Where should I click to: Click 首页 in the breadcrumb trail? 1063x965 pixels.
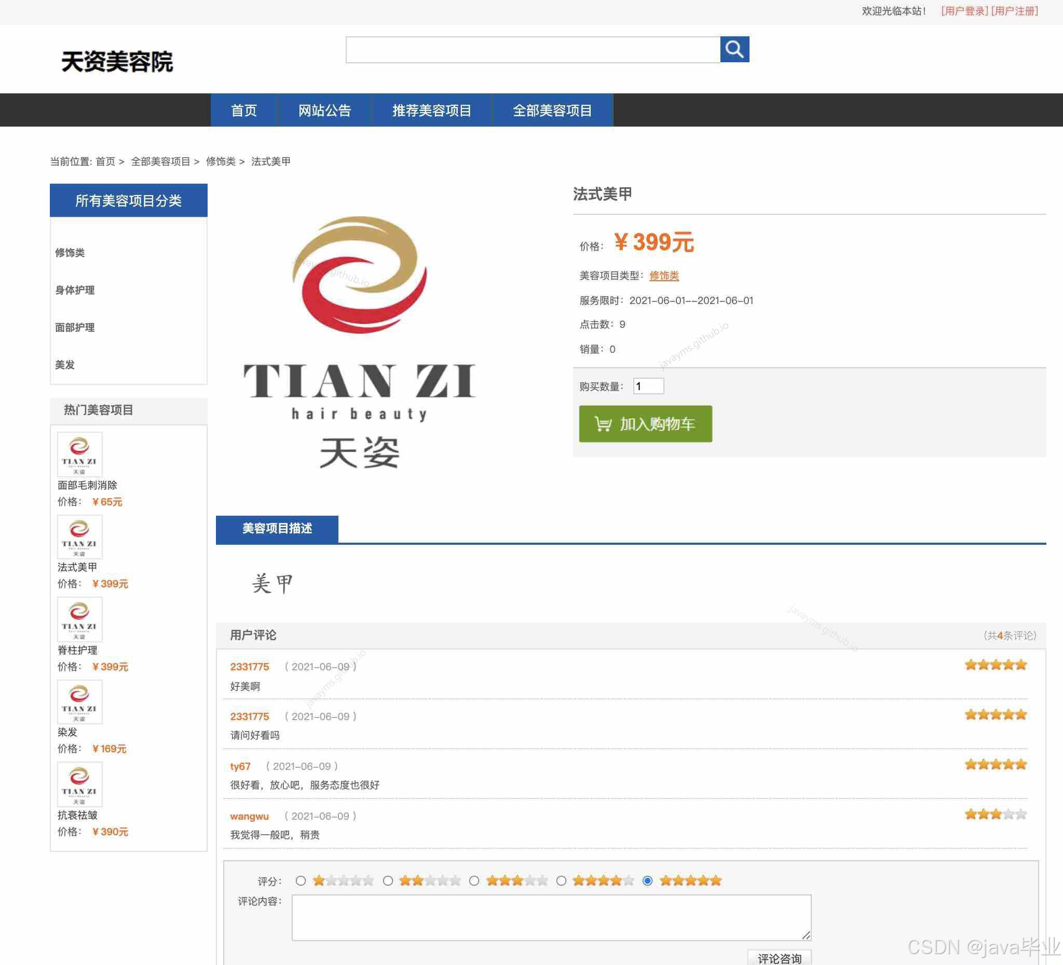point(105,161)
